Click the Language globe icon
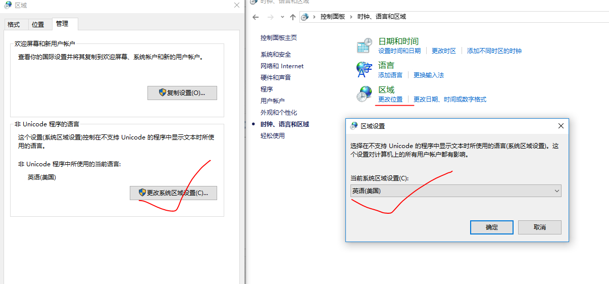609x284 pixels. (x=364, y=70)
